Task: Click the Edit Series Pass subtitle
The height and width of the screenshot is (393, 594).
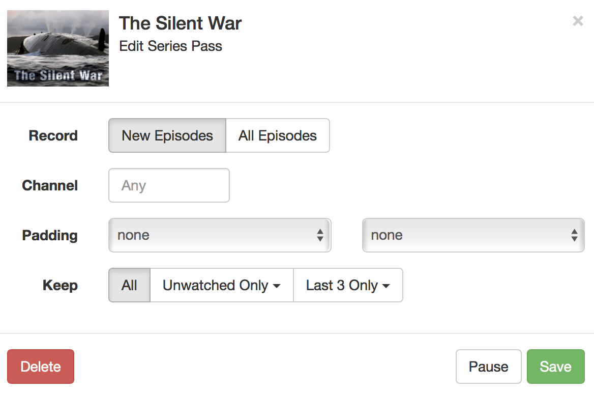Action: (x=170, y=46)
